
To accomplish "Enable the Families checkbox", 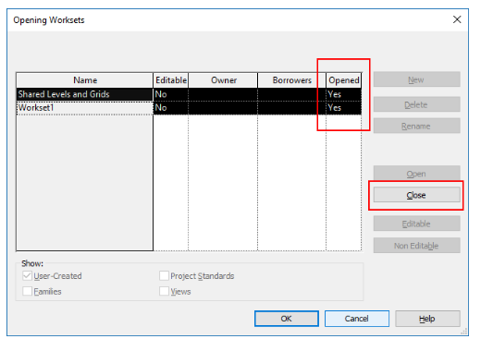I will click(x=27, y=291).
